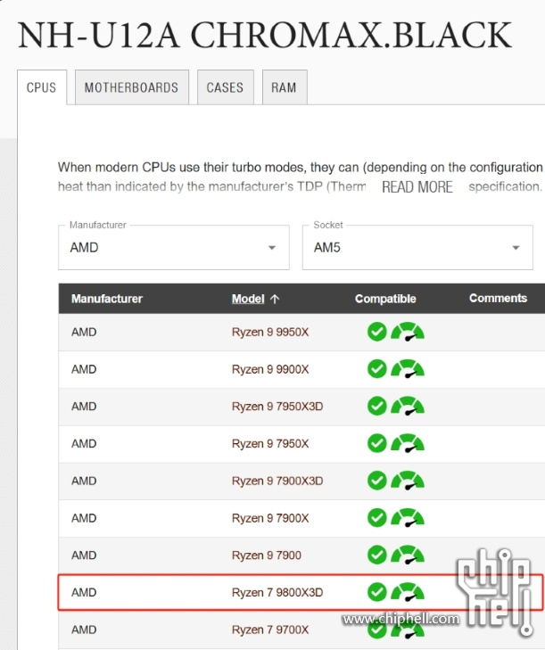Click the green checkmark for Ryzen 9 7950X

[x=377, y=443]
